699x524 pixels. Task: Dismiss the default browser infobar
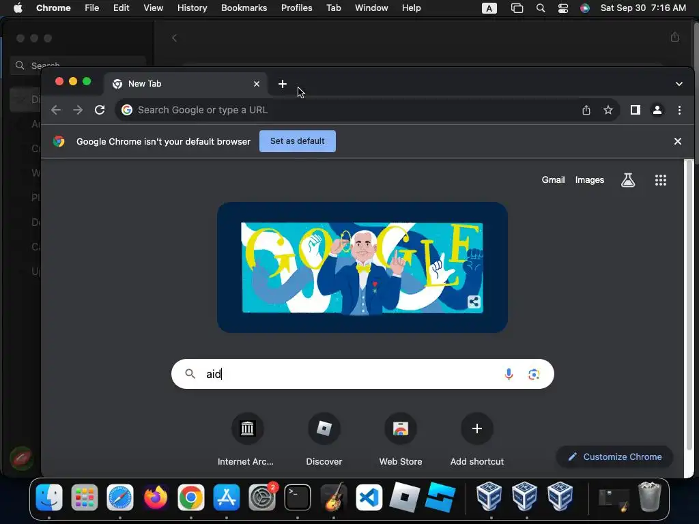[x=678, y=141]
